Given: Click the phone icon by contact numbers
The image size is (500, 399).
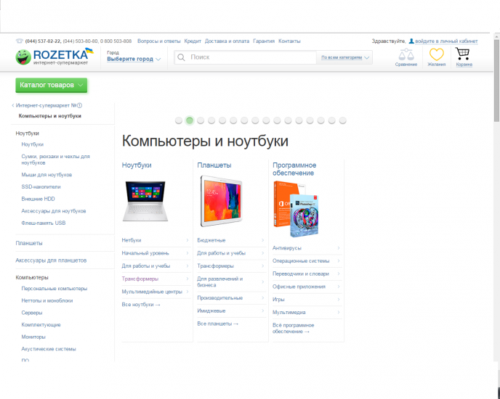Looking at the screenshot, I should click(x=19, y=41).
